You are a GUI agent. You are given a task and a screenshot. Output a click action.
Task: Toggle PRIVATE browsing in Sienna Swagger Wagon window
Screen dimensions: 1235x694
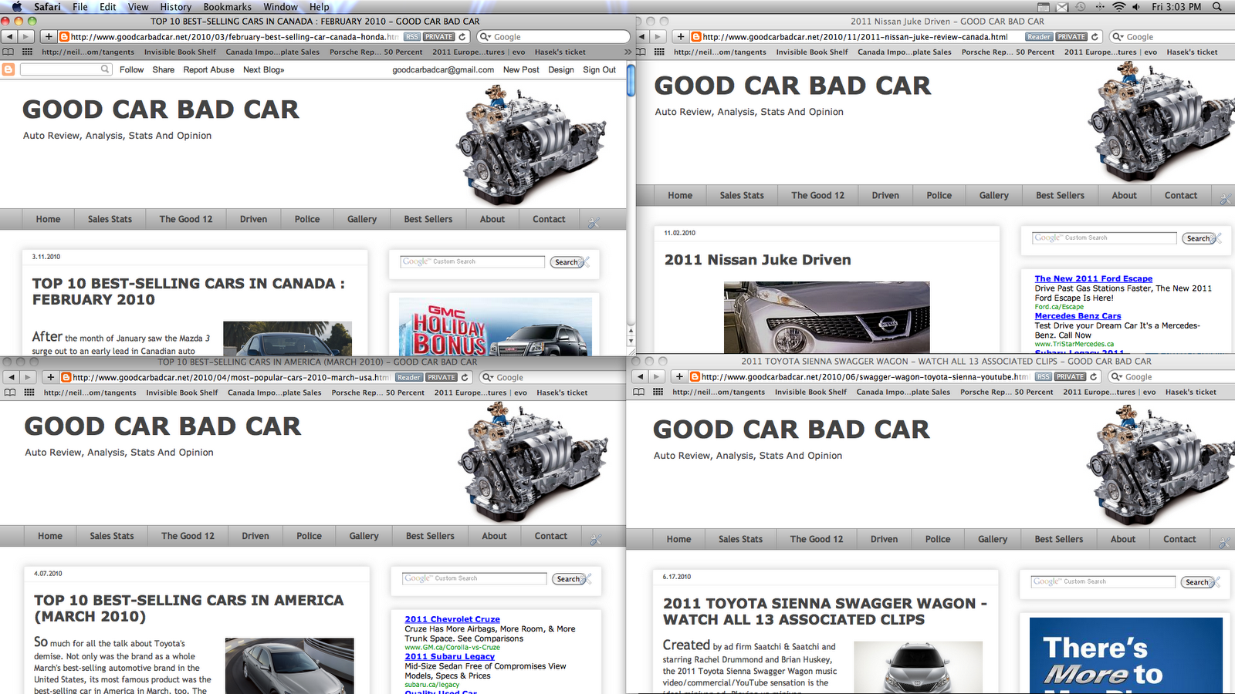point(1070,376)
